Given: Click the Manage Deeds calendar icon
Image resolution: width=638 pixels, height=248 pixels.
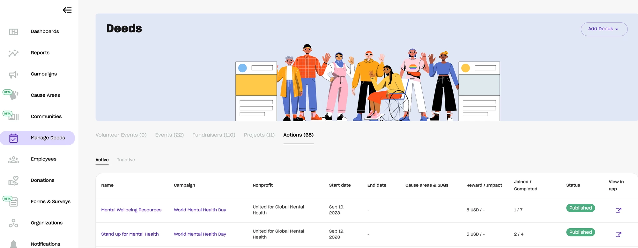Looking at the screenshot, I should [13, 138].
